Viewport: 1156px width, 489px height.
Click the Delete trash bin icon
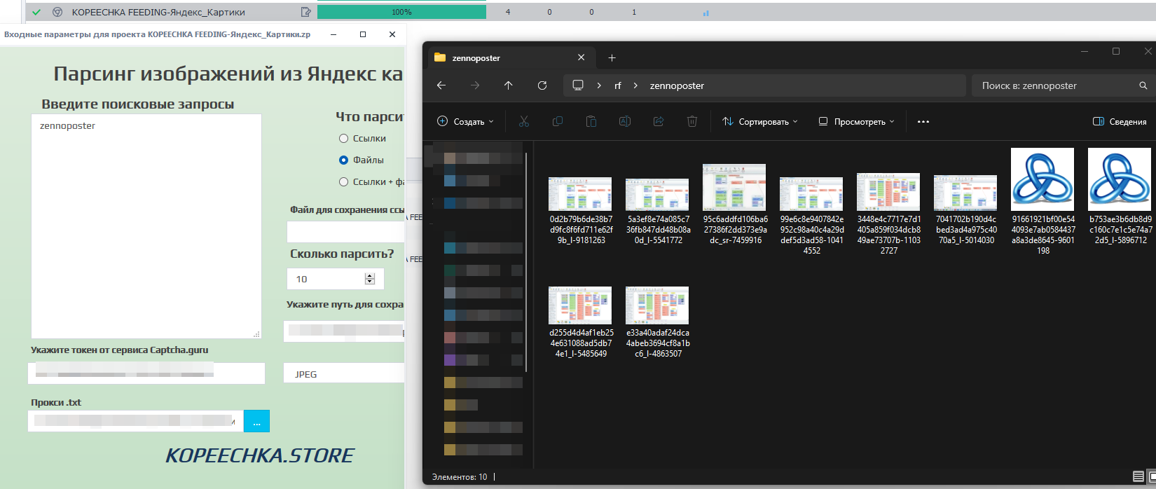click(x=692, y=121)
